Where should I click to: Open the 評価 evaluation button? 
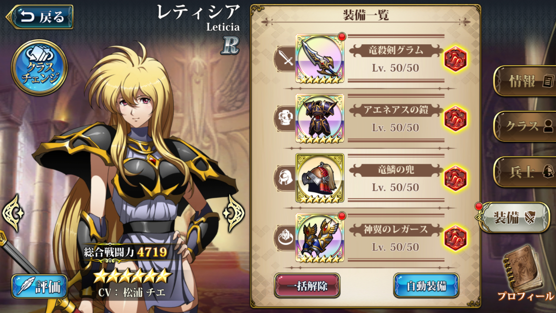click(40, 286)
